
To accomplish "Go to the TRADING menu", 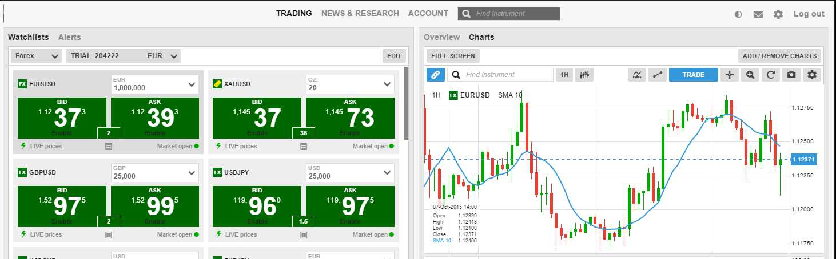I will tap(294, 13).
